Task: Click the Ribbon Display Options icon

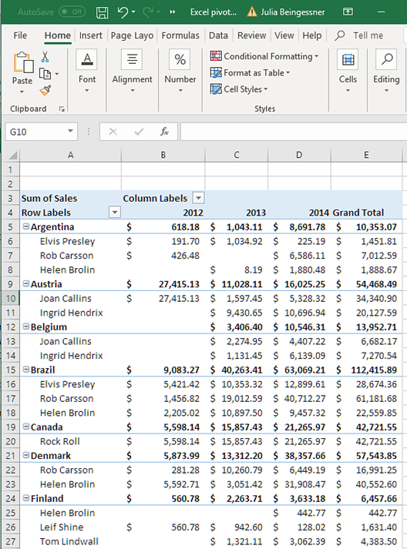Action: [348, 12]
